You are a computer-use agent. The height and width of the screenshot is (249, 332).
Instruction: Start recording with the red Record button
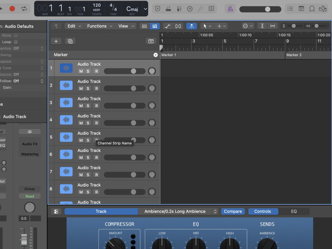[x=12, y=9]
